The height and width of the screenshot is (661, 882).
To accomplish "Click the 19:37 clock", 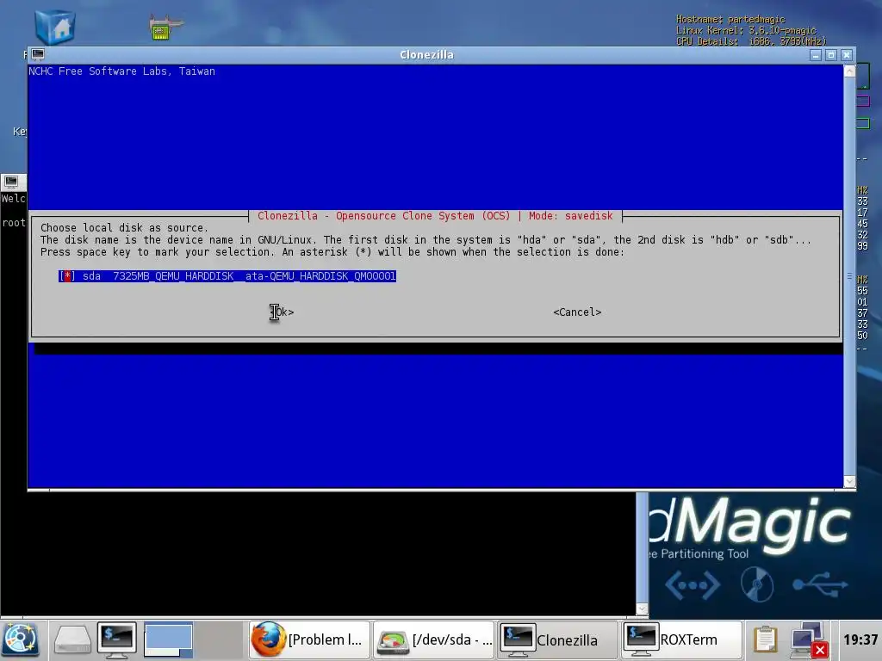I will (860, 639).
